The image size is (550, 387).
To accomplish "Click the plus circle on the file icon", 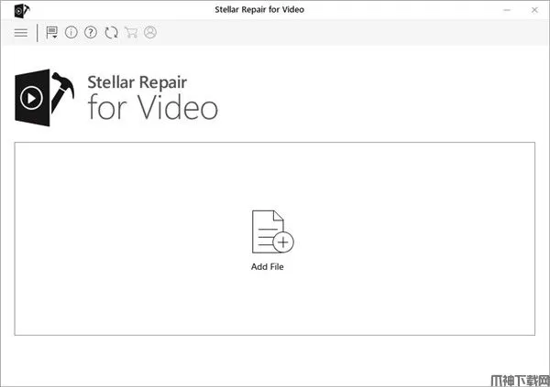I will [283, 242].
